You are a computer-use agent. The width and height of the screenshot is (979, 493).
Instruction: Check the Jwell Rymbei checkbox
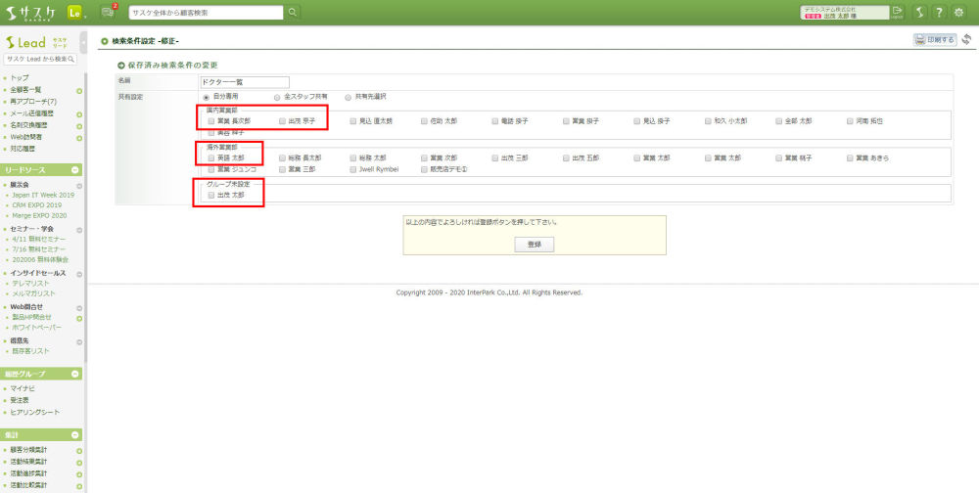click(353, 169)
